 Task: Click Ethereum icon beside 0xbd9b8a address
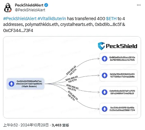(104, 92)
